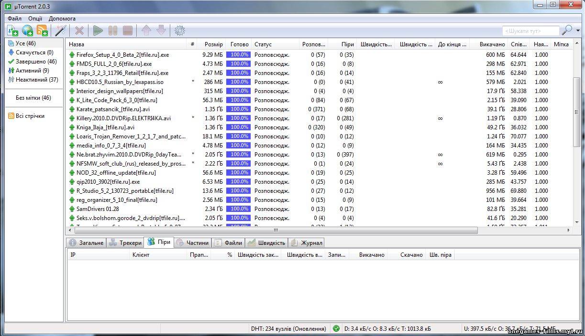Sort peers by Шв. піра column header

tap(440, 255)
